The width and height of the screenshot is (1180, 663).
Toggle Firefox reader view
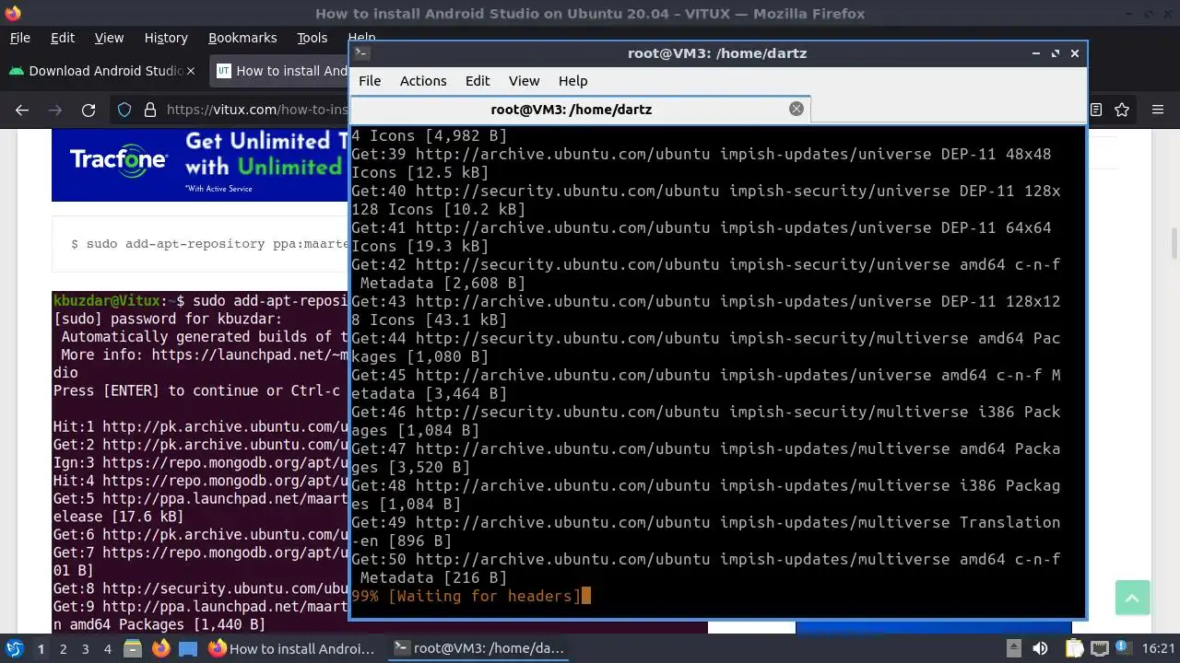click(1095, 110)
